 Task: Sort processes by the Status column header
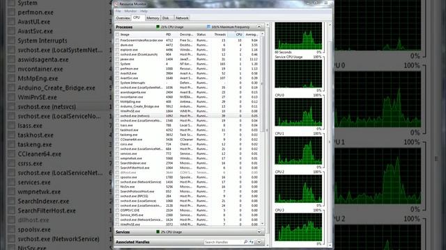point(203,34)
